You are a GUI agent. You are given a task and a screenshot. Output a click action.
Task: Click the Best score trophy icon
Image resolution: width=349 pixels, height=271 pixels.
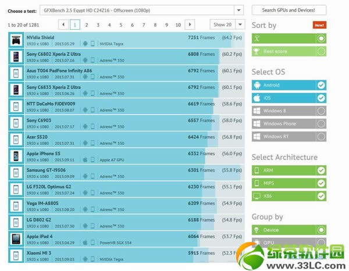pyautogui.click(x=257, y=51)
